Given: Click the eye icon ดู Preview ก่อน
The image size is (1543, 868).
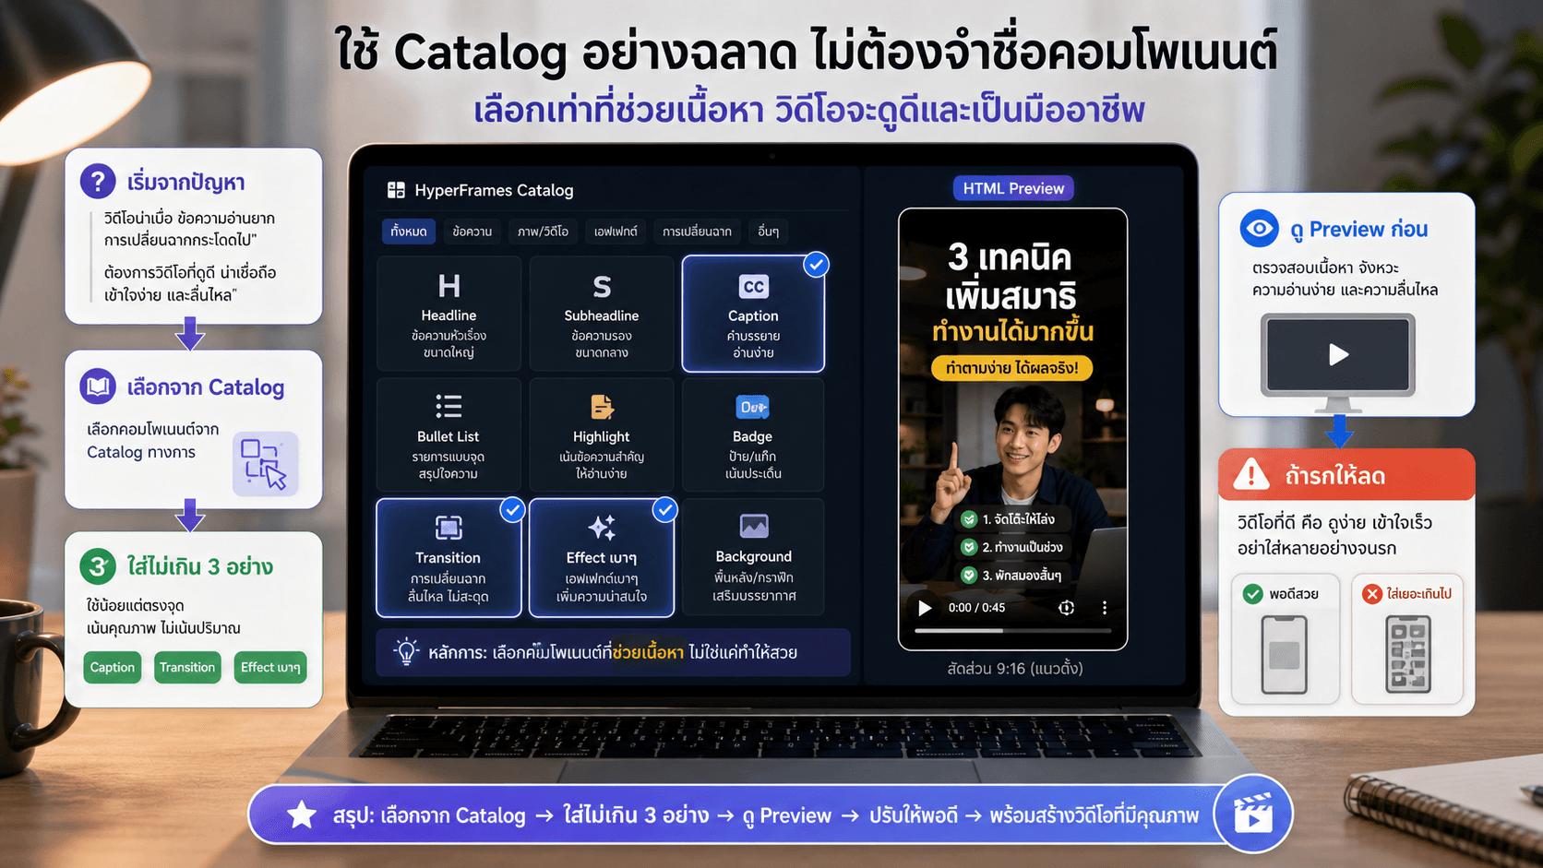Looking at the screenshot, I should tap(1260, 228).
